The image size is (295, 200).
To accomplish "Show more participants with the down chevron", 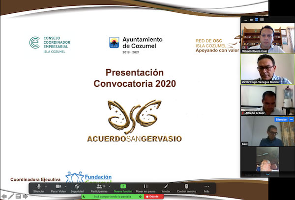I will coord(267,175).
